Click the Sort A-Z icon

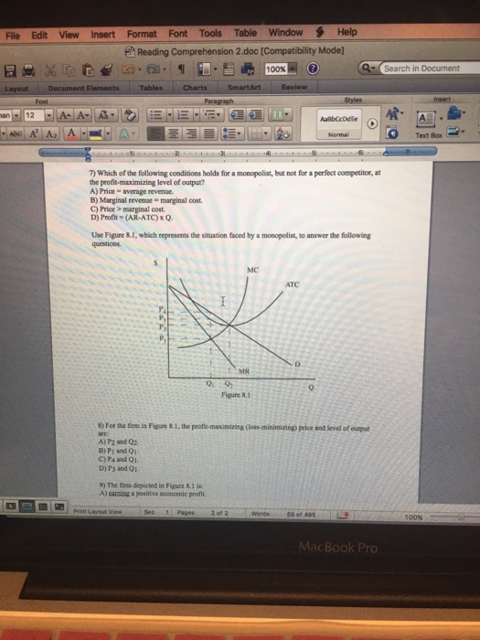(282, 133)
